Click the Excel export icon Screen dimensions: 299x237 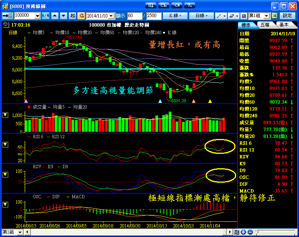click(275, 16)
